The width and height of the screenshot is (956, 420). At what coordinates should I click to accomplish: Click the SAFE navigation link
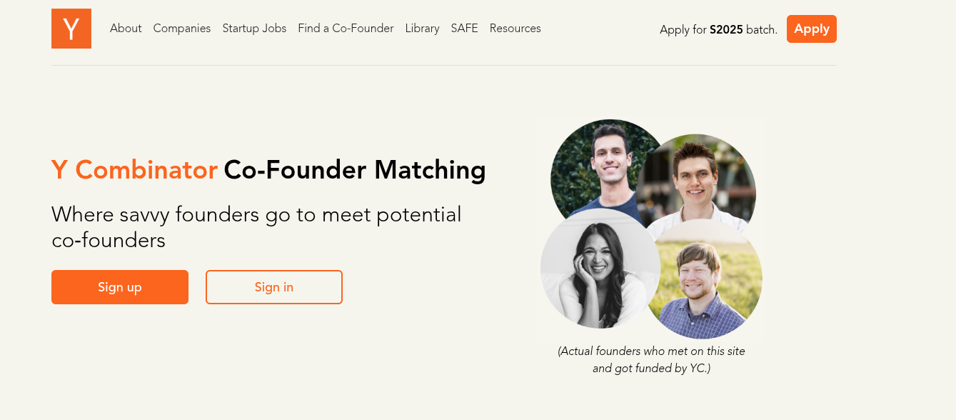[x=464, y=29]
